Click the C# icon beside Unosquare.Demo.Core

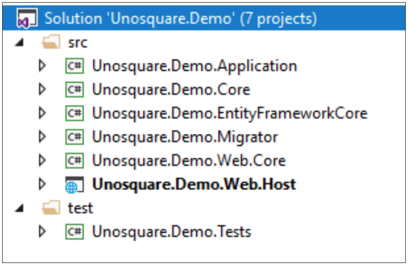pos(74,90)
